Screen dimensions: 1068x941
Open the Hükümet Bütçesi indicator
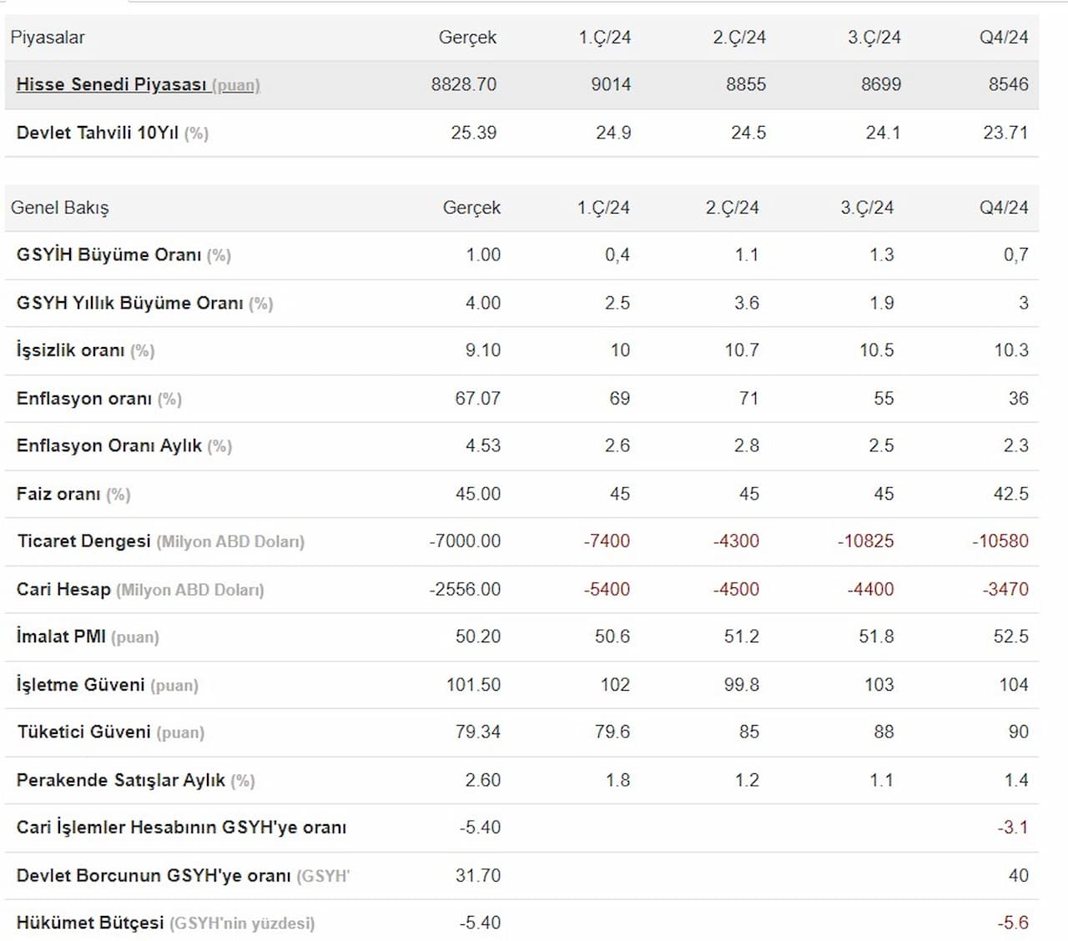point(90,923)
